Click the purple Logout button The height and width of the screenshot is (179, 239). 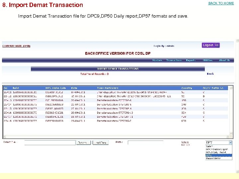pyautogui.click(x=211, y=45)
